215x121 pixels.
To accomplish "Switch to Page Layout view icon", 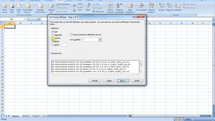I will pyautogui.click(x=179, y=119).
